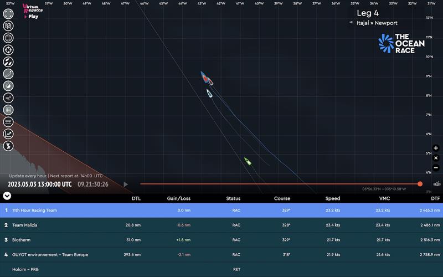Screen dimensions: 443x277
Task: Toggle the boats display icon
Action: click(x=8, y=62)
